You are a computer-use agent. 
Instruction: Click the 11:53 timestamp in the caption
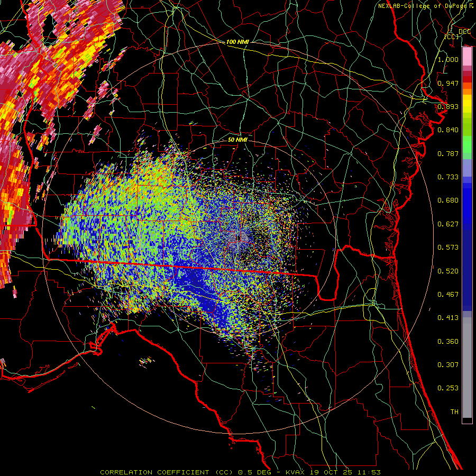[x=368, y=472]
